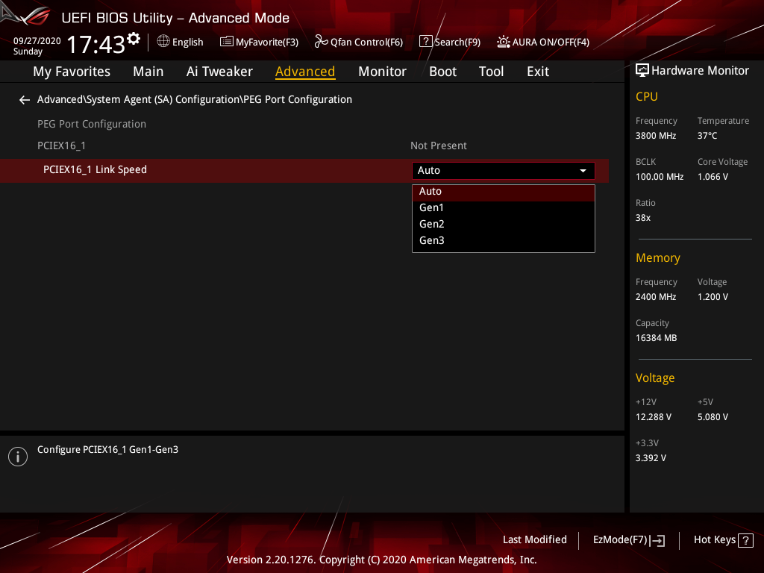Click the Capacity 16384 MB value
The width and height of the screenshot is (764, 573).
(x=656, y=338)
